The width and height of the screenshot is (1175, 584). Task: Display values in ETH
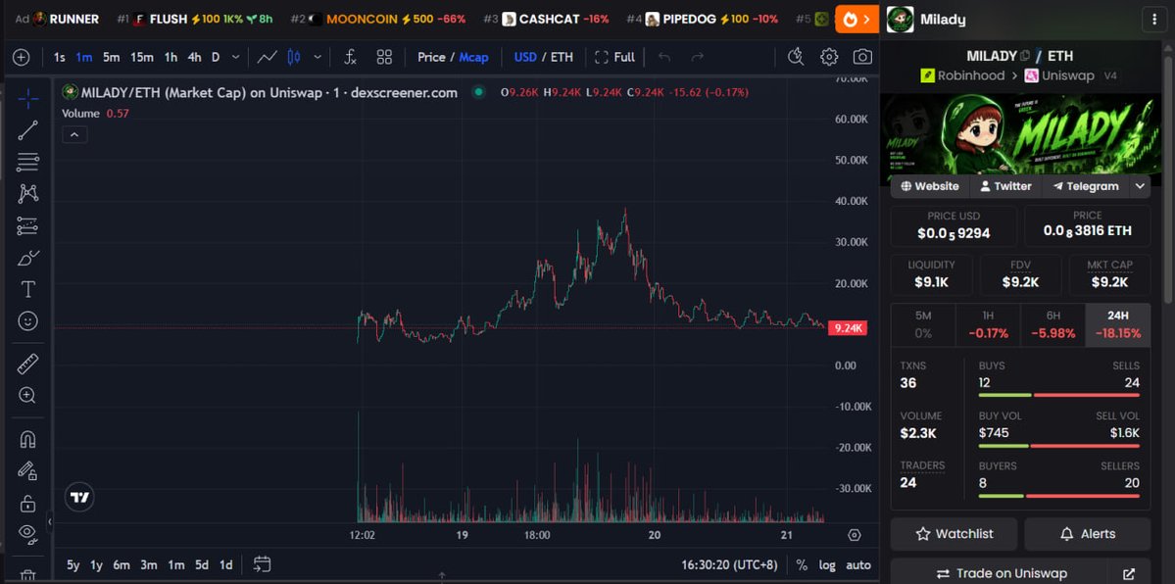563,57
